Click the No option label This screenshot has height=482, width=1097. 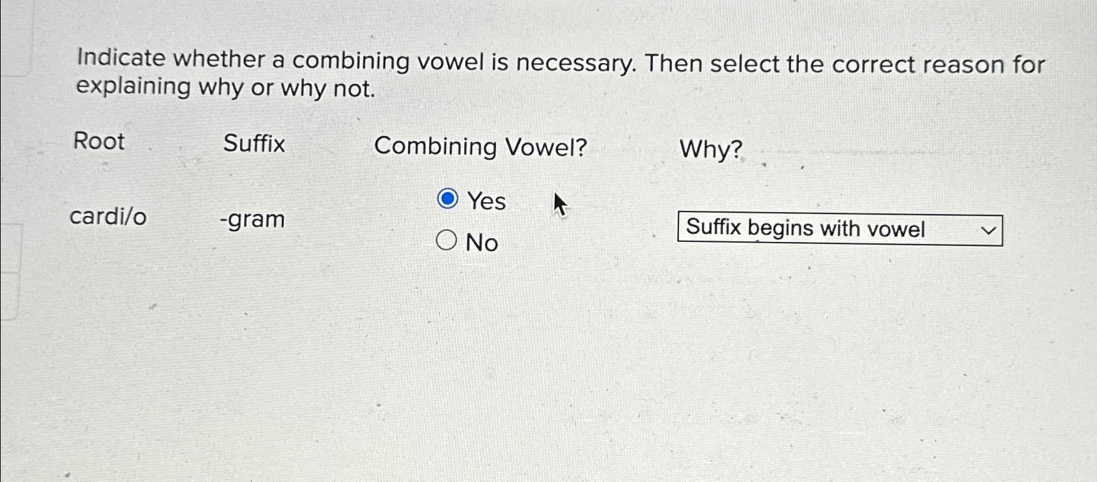tap(480, 243)
